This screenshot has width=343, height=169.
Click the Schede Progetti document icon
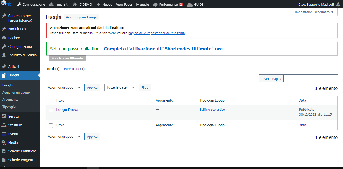point(4,160)
